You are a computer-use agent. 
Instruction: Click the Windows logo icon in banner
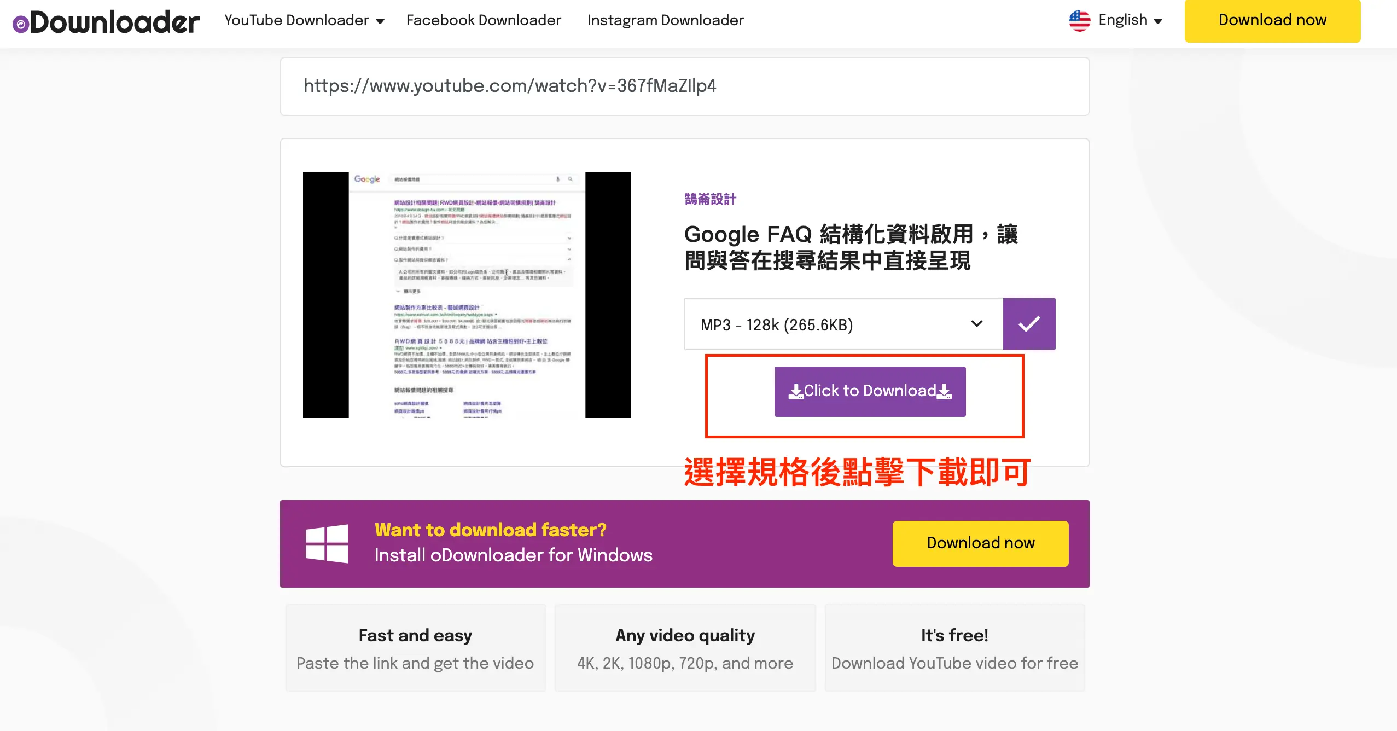[327, 544]
